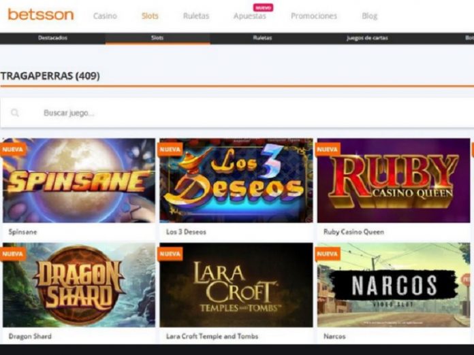Open the Blog link
Image resolution: width=474 pixels, height=355 pixels.
coord(369,16)
